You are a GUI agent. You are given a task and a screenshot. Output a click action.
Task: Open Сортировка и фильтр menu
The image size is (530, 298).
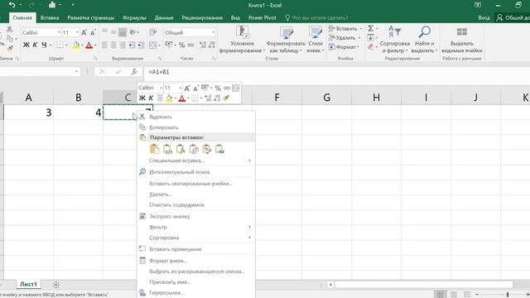tap(394, 40)
